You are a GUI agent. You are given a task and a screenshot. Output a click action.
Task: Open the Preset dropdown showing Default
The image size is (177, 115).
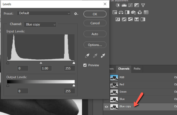coord(44,13)
